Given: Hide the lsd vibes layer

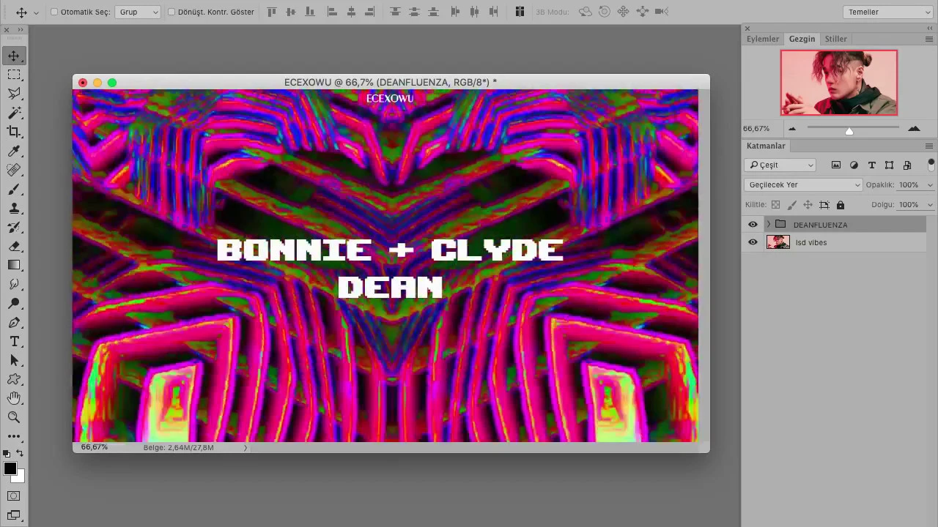Looking at the screenshot, I should point(753,242).
